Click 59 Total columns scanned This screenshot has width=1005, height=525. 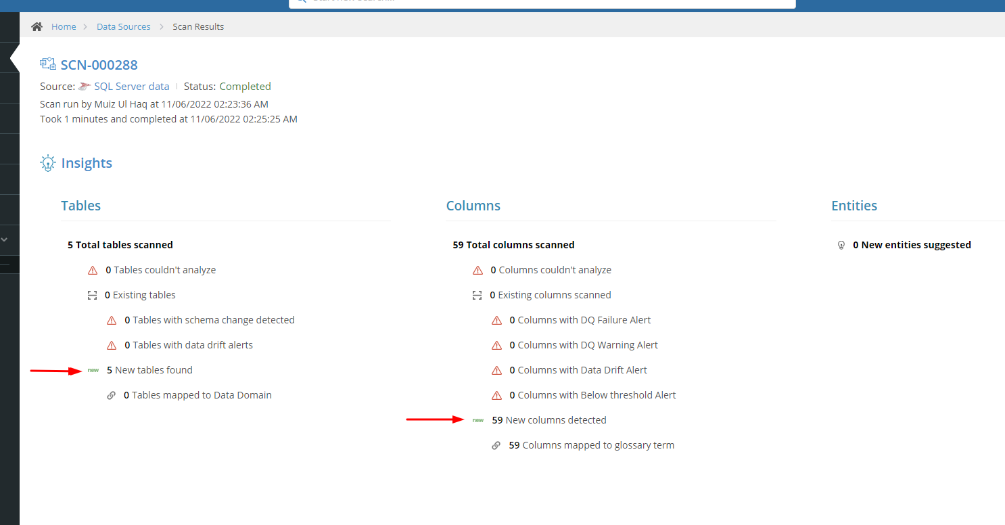[x=513, y=245]
